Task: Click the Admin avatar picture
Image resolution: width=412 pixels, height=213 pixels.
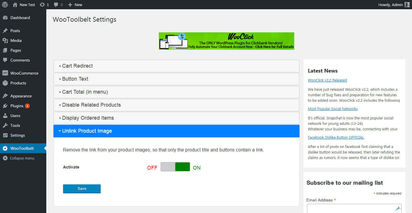Action: [407, 5]
